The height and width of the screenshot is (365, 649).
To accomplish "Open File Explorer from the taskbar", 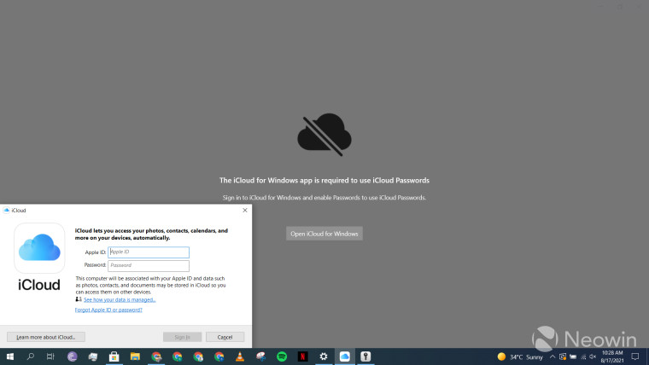I will [x=135, y=356].
